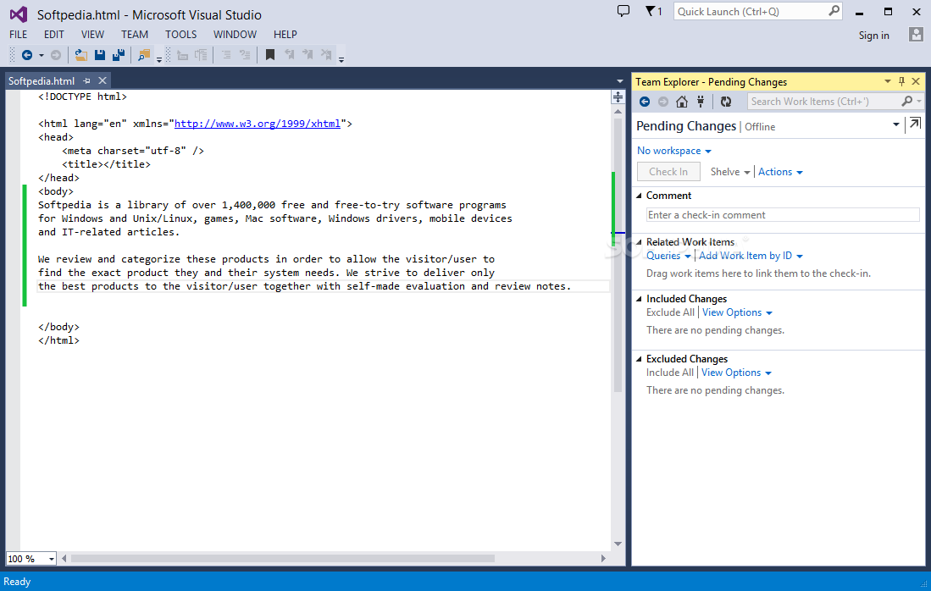Click the Quick Launch search box

[x=757, y=11]
